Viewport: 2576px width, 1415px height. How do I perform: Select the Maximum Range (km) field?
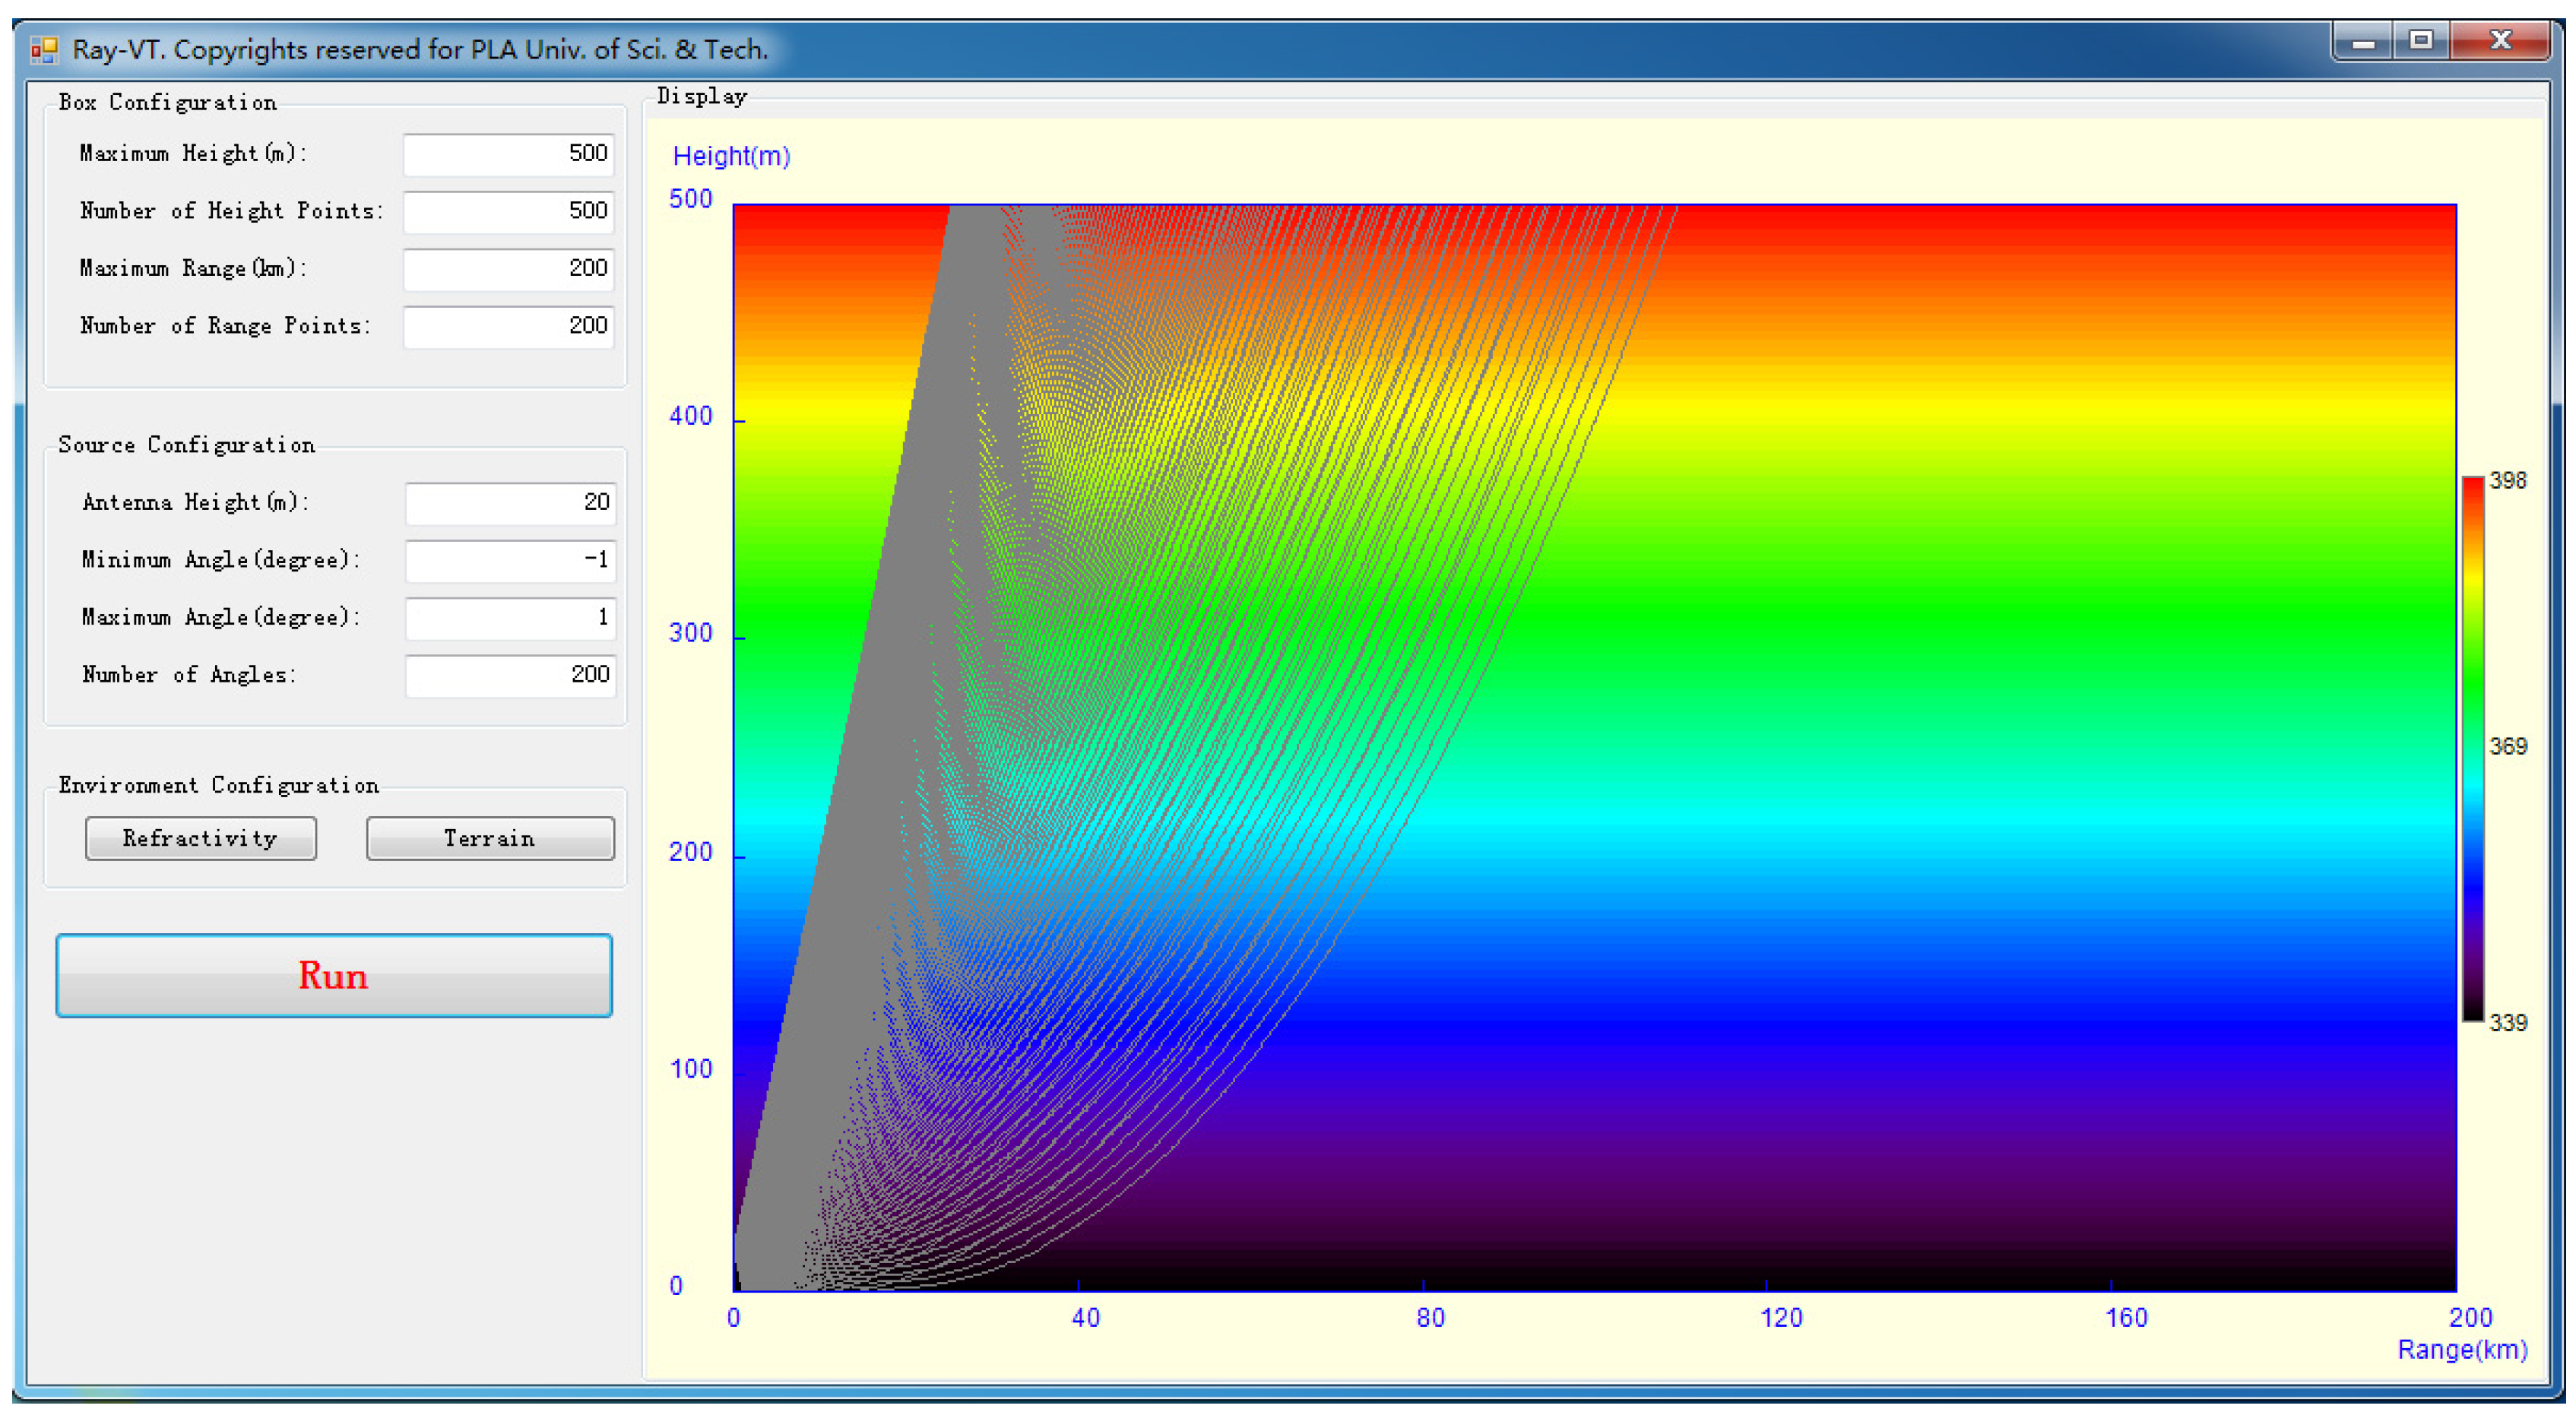[x=509, y=269]
